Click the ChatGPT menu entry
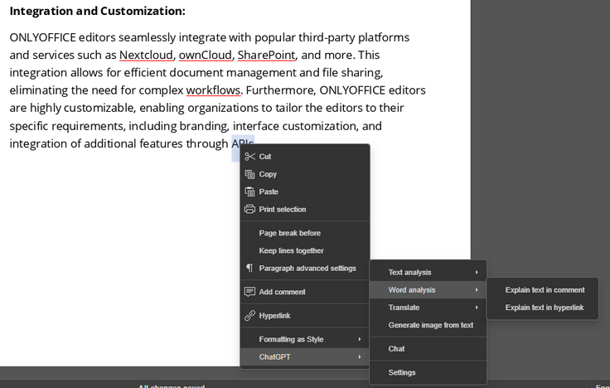610x388 pixels. click(275, 356)
